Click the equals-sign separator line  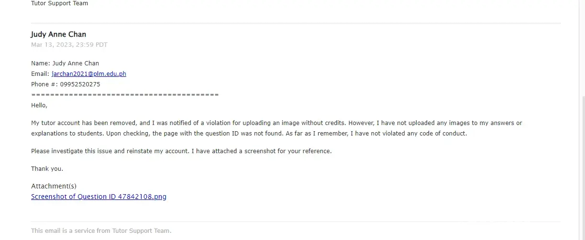(124, 95)
